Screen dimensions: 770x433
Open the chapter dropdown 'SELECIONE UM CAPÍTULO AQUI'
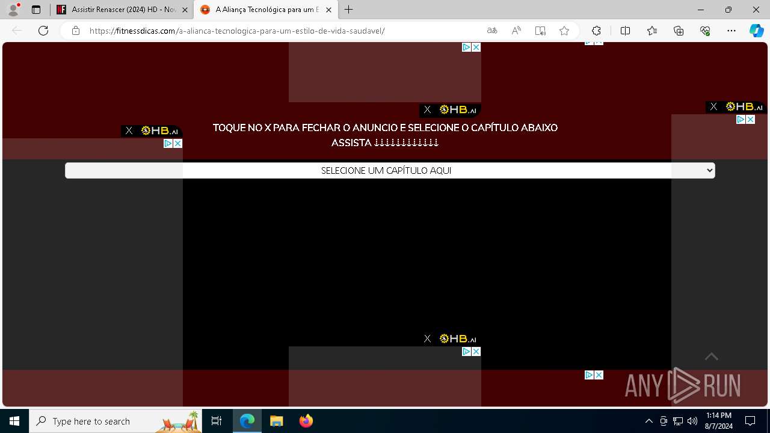pos(390,171)
